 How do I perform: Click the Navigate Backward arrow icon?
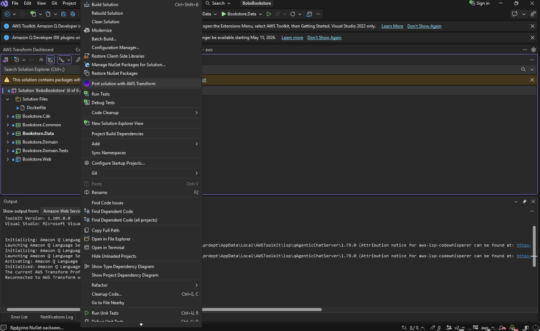(7, 14)
